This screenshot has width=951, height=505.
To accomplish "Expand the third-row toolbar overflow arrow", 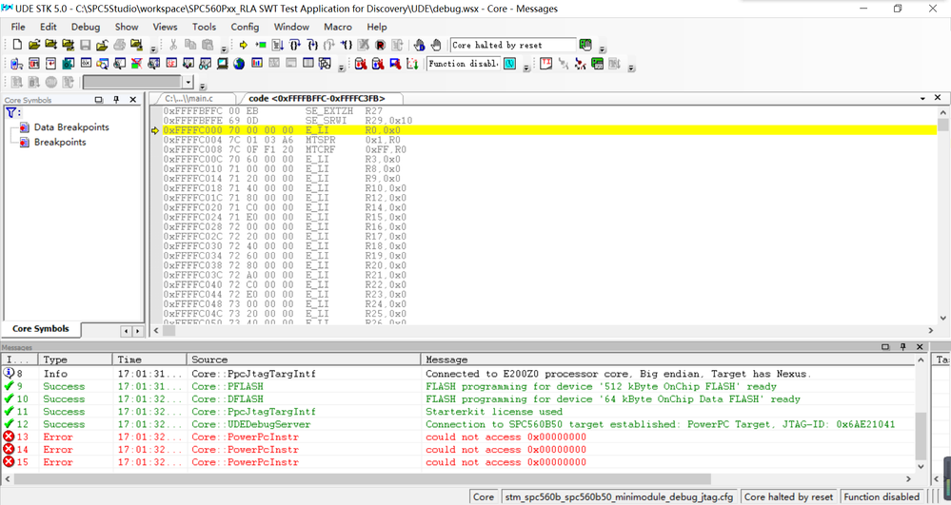I will pos(203,86).
